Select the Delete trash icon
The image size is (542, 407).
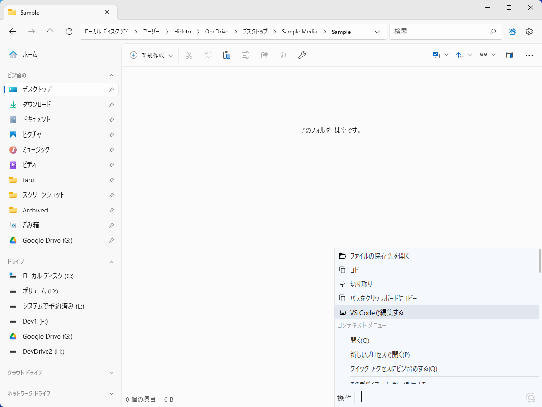283,55
